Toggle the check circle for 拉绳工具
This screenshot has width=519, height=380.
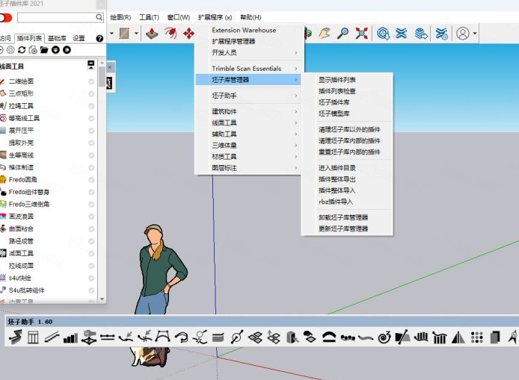91,106
